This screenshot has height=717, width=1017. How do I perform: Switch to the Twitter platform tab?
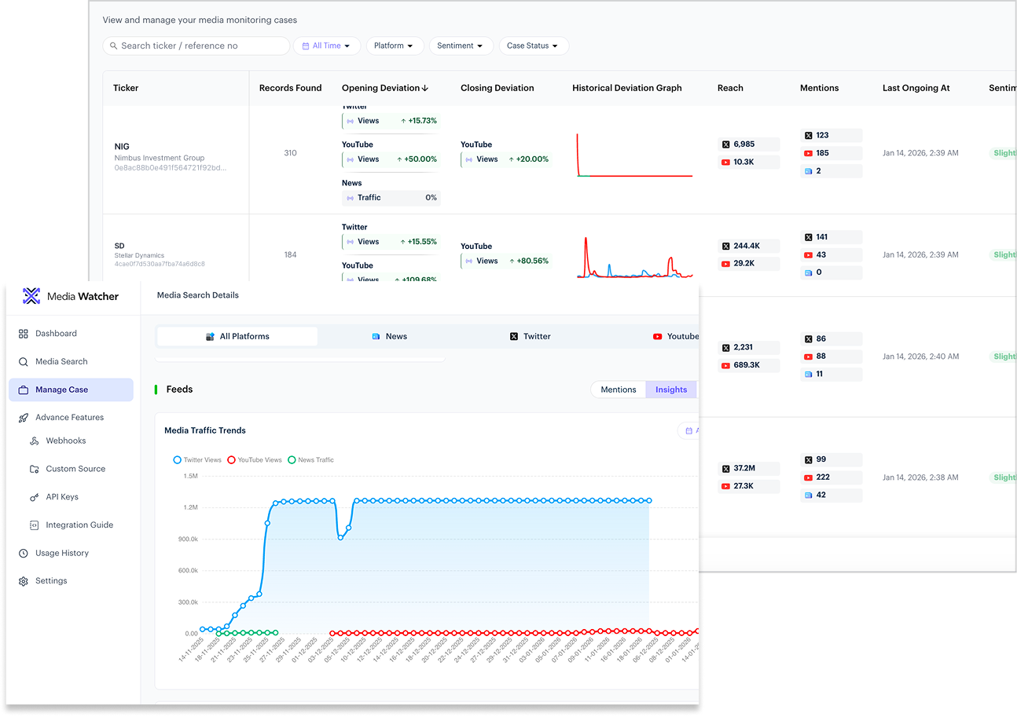(x=530, y=337)
